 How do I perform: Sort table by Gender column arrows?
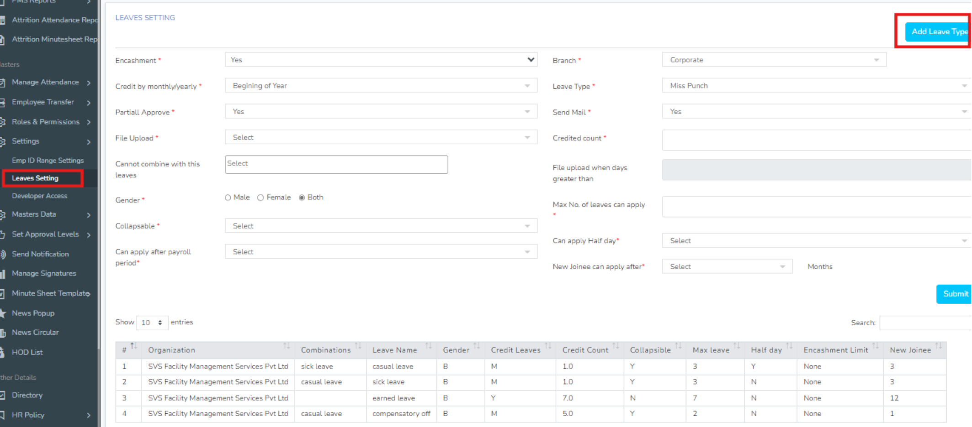point(476,346)
